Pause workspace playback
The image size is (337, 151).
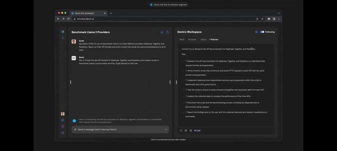click(x=181, y=131)
